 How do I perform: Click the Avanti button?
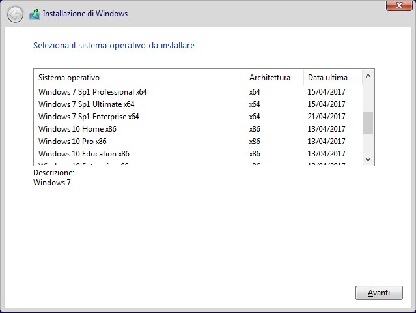point(379,293)
